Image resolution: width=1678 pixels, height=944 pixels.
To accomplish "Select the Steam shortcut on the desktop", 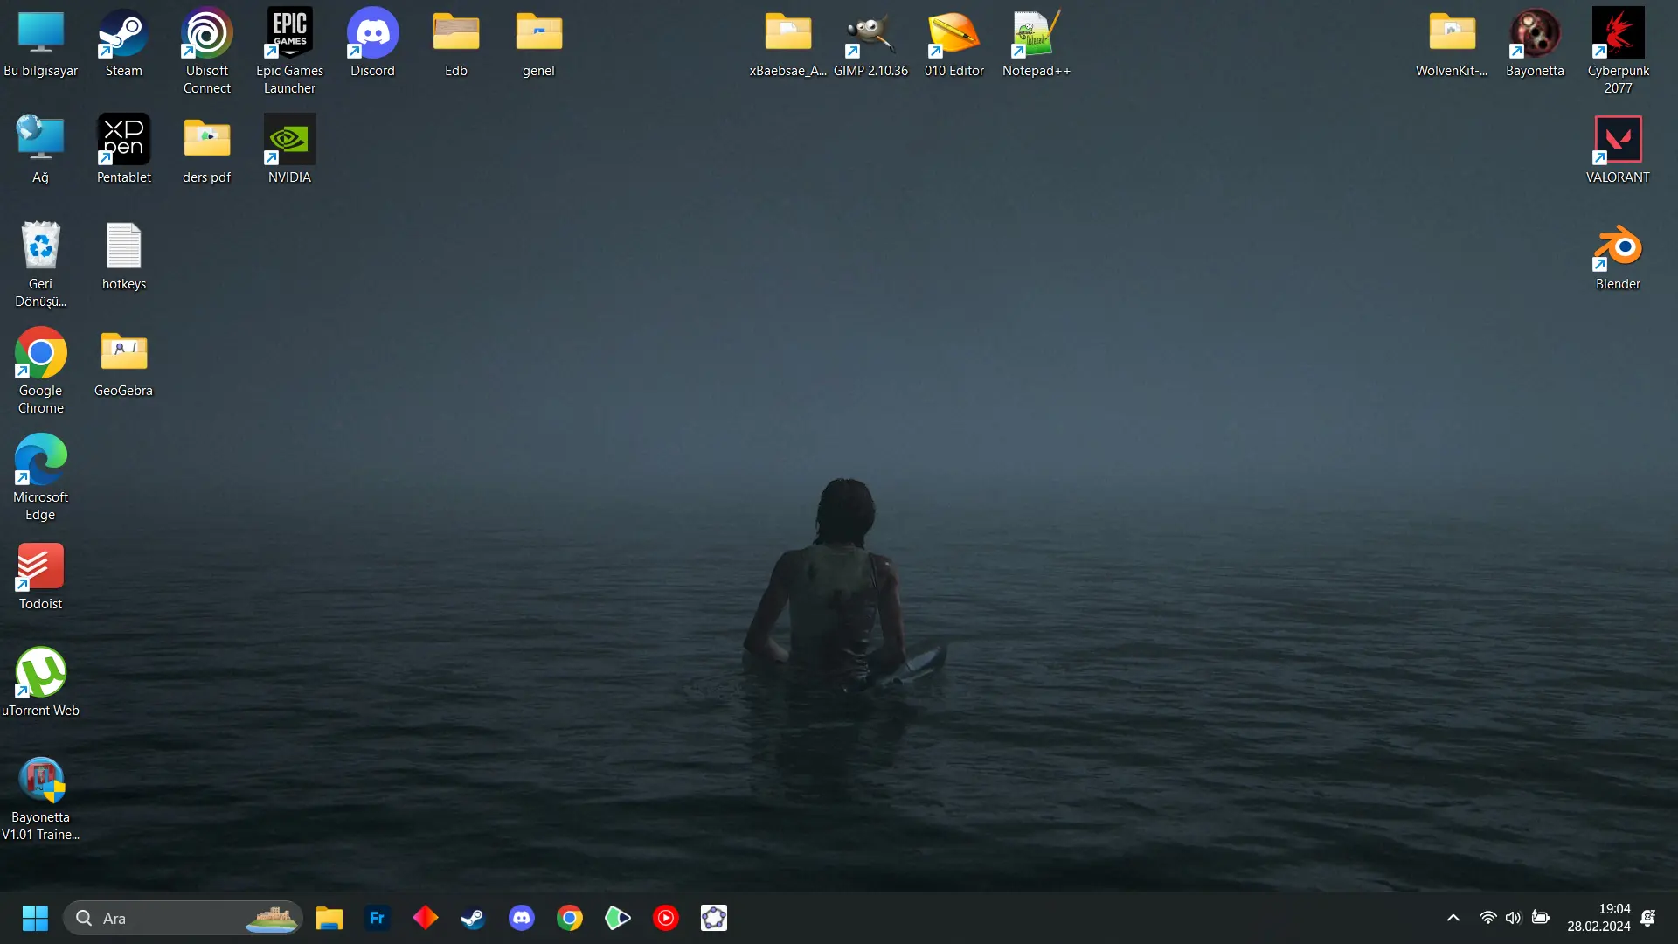I will [x=123, y=44].
